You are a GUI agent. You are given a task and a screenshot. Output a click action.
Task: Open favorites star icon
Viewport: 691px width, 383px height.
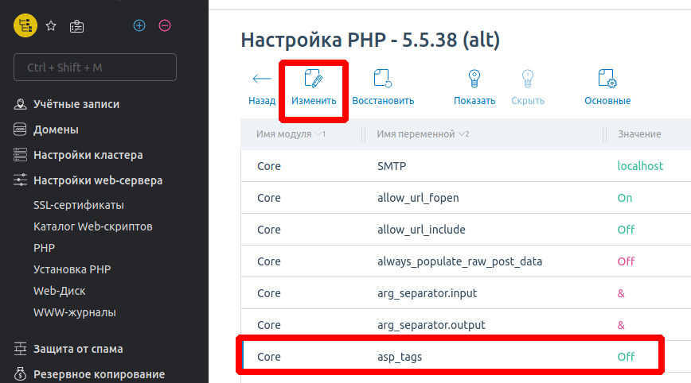[51, 26]
